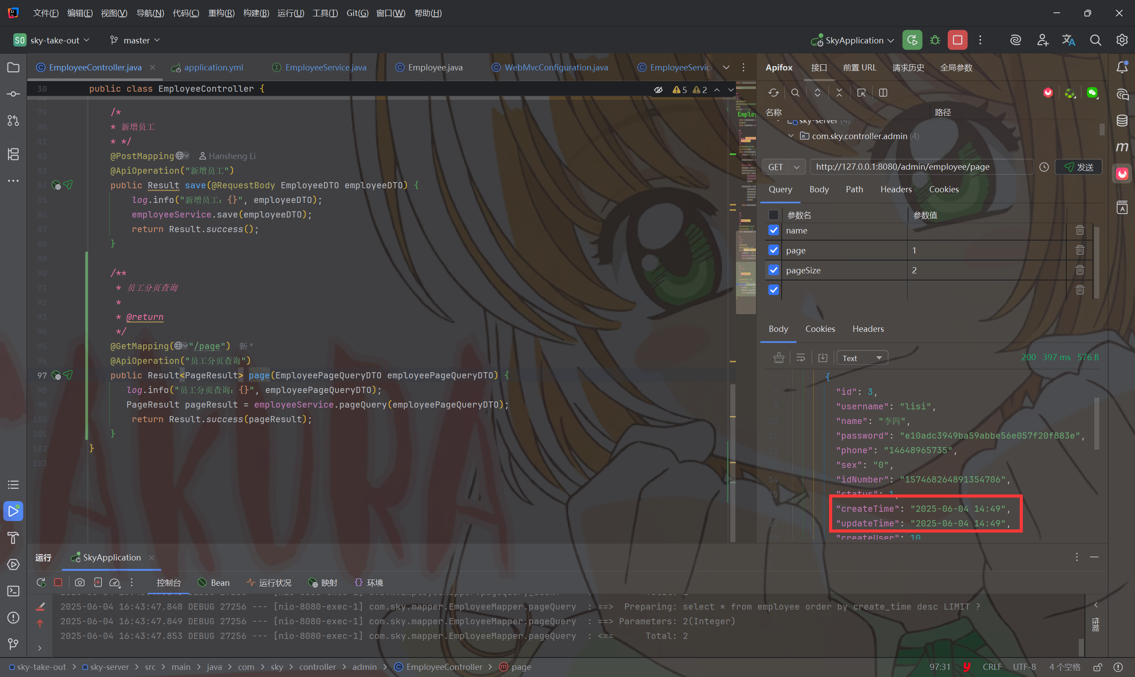The image size is (1135, 677).
Task: Click the Debug SkyApplication bug icon
Action: point(935,40)
